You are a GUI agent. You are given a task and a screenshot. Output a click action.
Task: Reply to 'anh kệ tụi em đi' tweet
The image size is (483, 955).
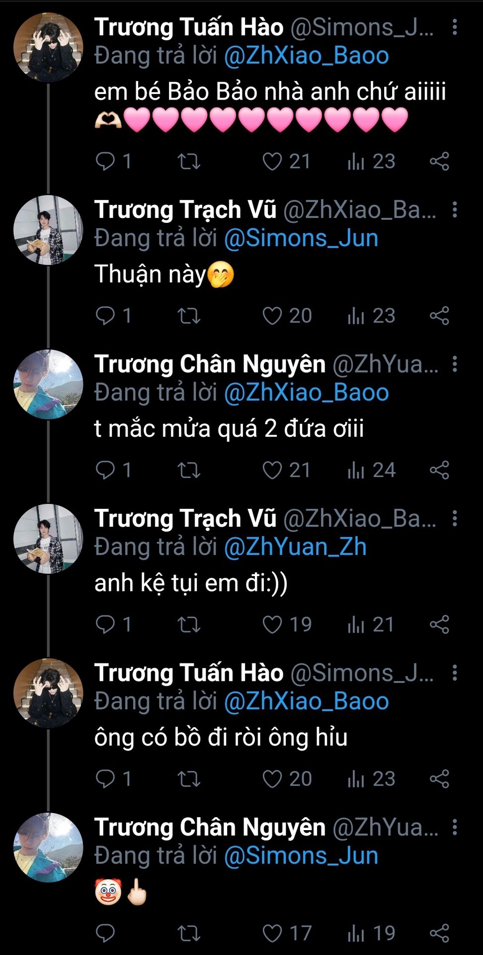click(105, 625)
